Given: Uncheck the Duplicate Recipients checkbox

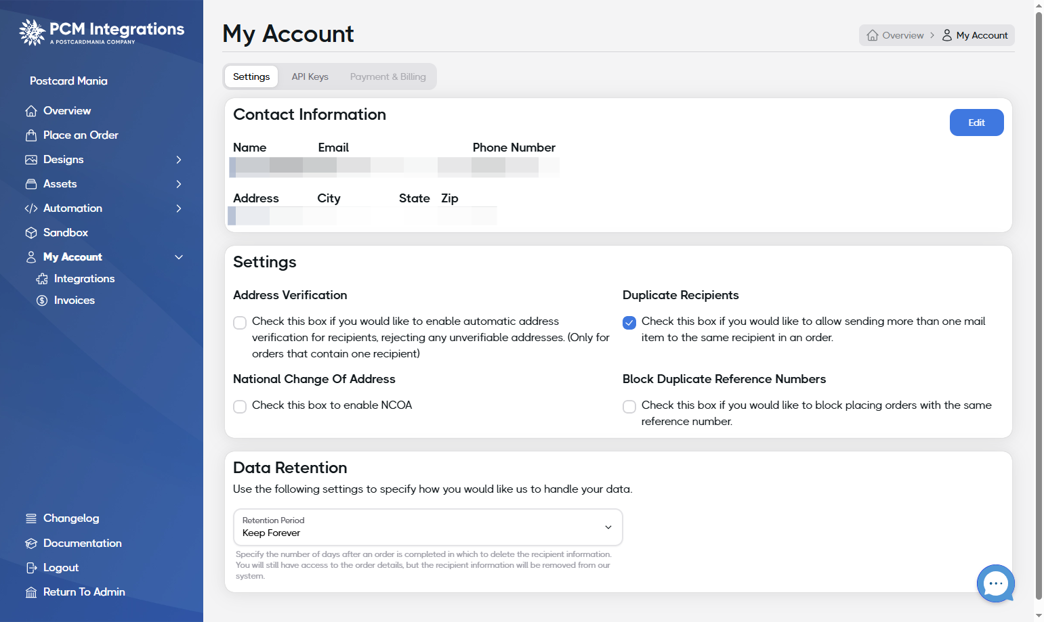Looking at the screenshot, I should click(x=629, y=323).
